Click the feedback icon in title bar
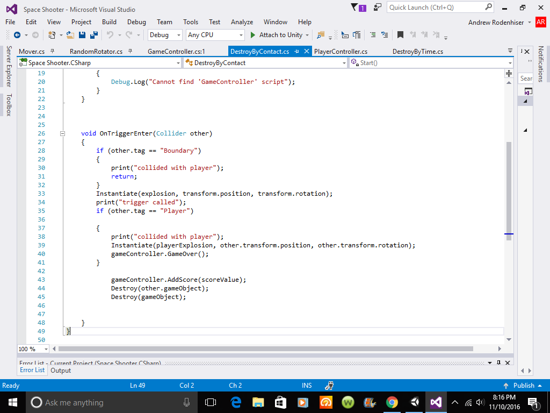 coord(378,8)
